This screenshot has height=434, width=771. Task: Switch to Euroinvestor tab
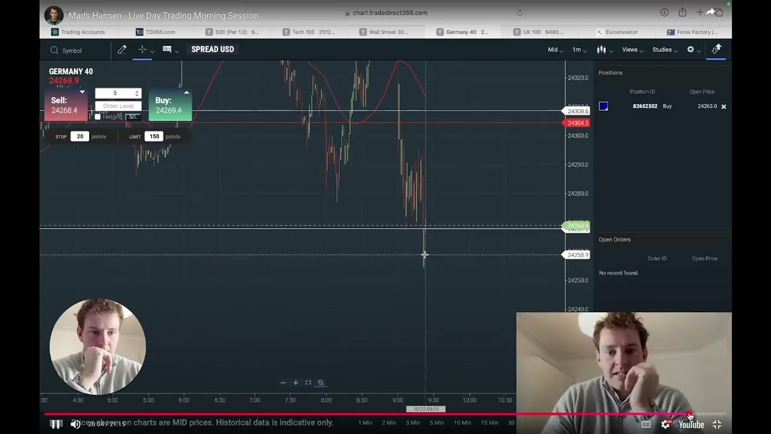coord(617,32)
